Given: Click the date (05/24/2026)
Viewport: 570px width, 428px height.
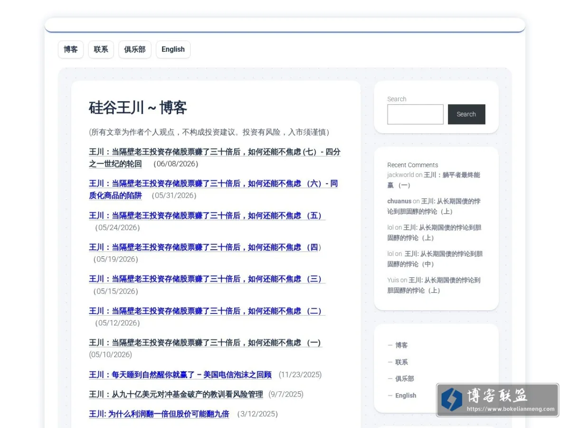Looking at the screenshot, I should point(118,227).
